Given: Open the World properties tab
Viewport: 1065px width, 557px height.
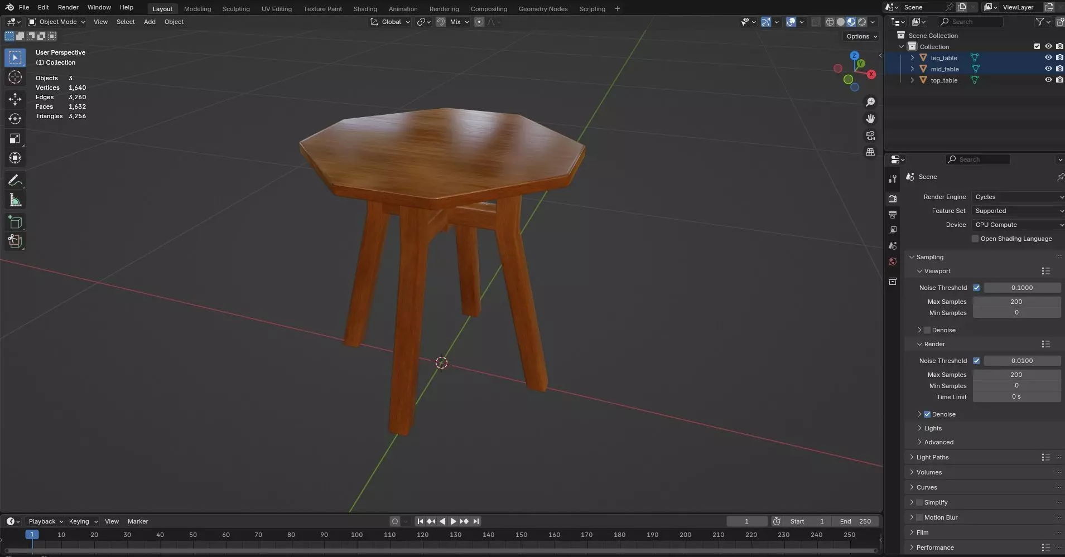Looking at the screenshot, I should pos(893,261).
